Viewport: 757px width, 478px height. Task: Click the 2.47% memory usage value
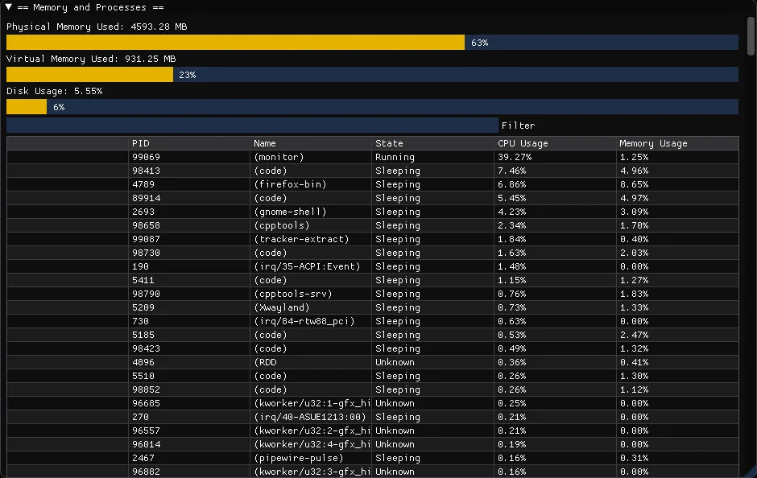click(634, 335)
